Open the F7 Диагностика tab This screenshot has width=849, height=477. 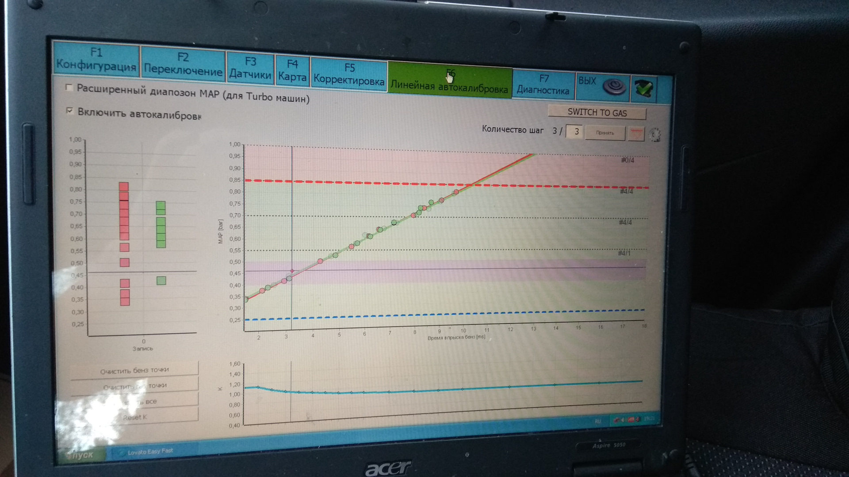tap(543, 84)
